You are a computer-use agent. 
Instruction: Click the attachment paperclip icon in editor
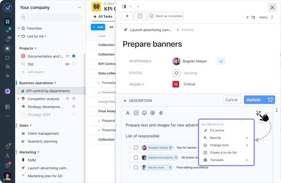(160, 113)
